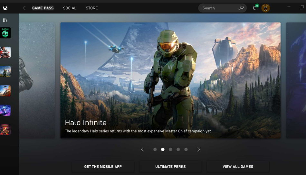Open the Forza Horizon 4 sidebar shortcut
This screenshot has width=306, height=175.
[x=5, y=91]
